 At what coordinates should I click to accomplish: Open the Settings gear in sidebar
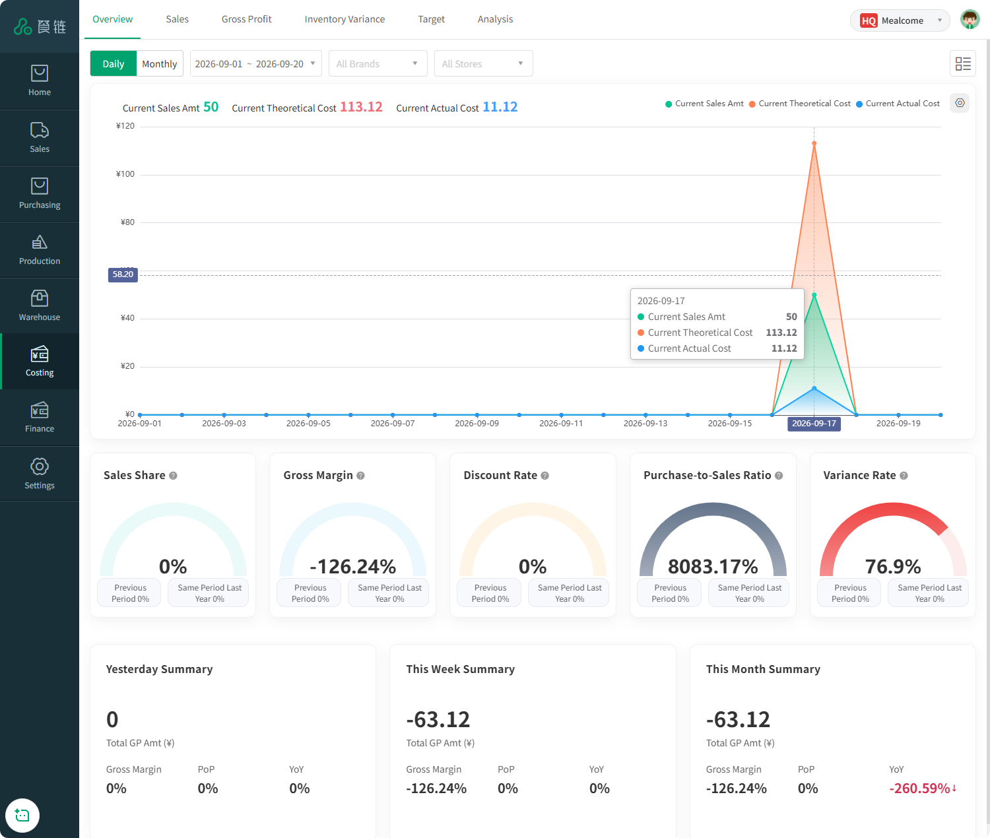tap(40, 467)
